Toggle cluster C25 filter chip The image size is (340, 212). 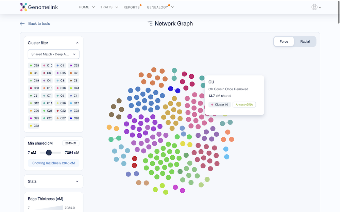coord(34,118)
